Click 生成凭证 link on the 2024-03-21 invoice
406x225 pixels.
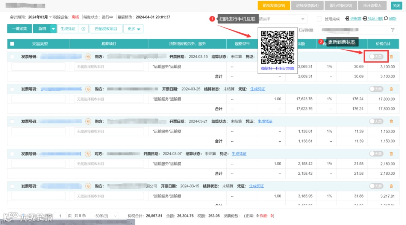tap(265, 121)
